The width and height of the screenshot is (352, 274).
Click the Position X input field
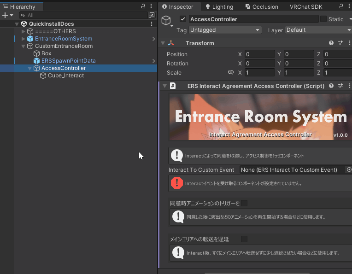click(259, 54)
